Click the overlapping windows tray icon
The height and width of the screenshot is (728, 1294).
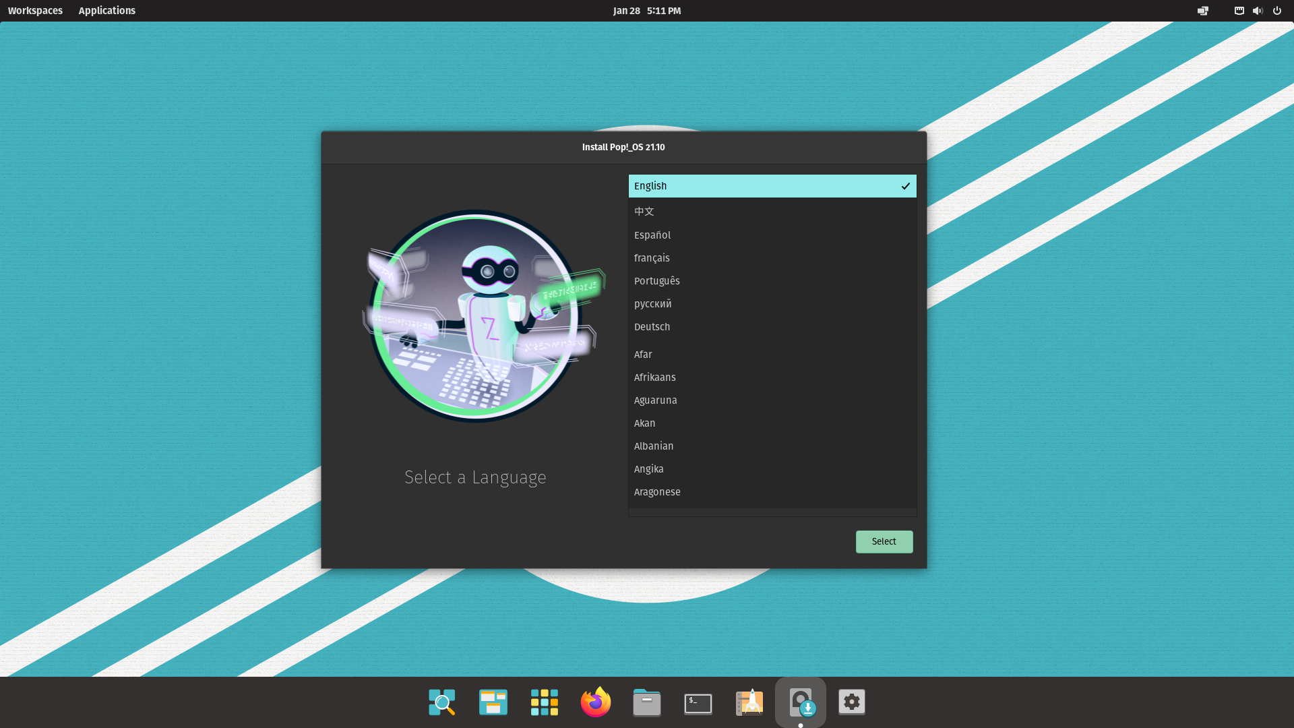click(x=1202, y=11)
